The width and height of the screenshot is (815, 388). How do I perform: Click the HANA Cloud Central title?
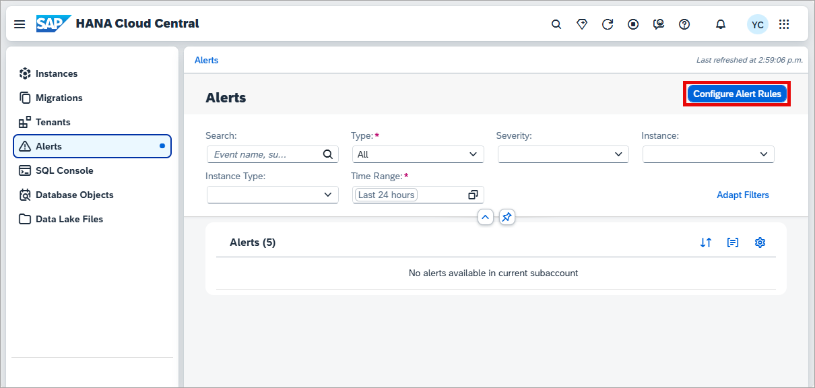point(137,24)
